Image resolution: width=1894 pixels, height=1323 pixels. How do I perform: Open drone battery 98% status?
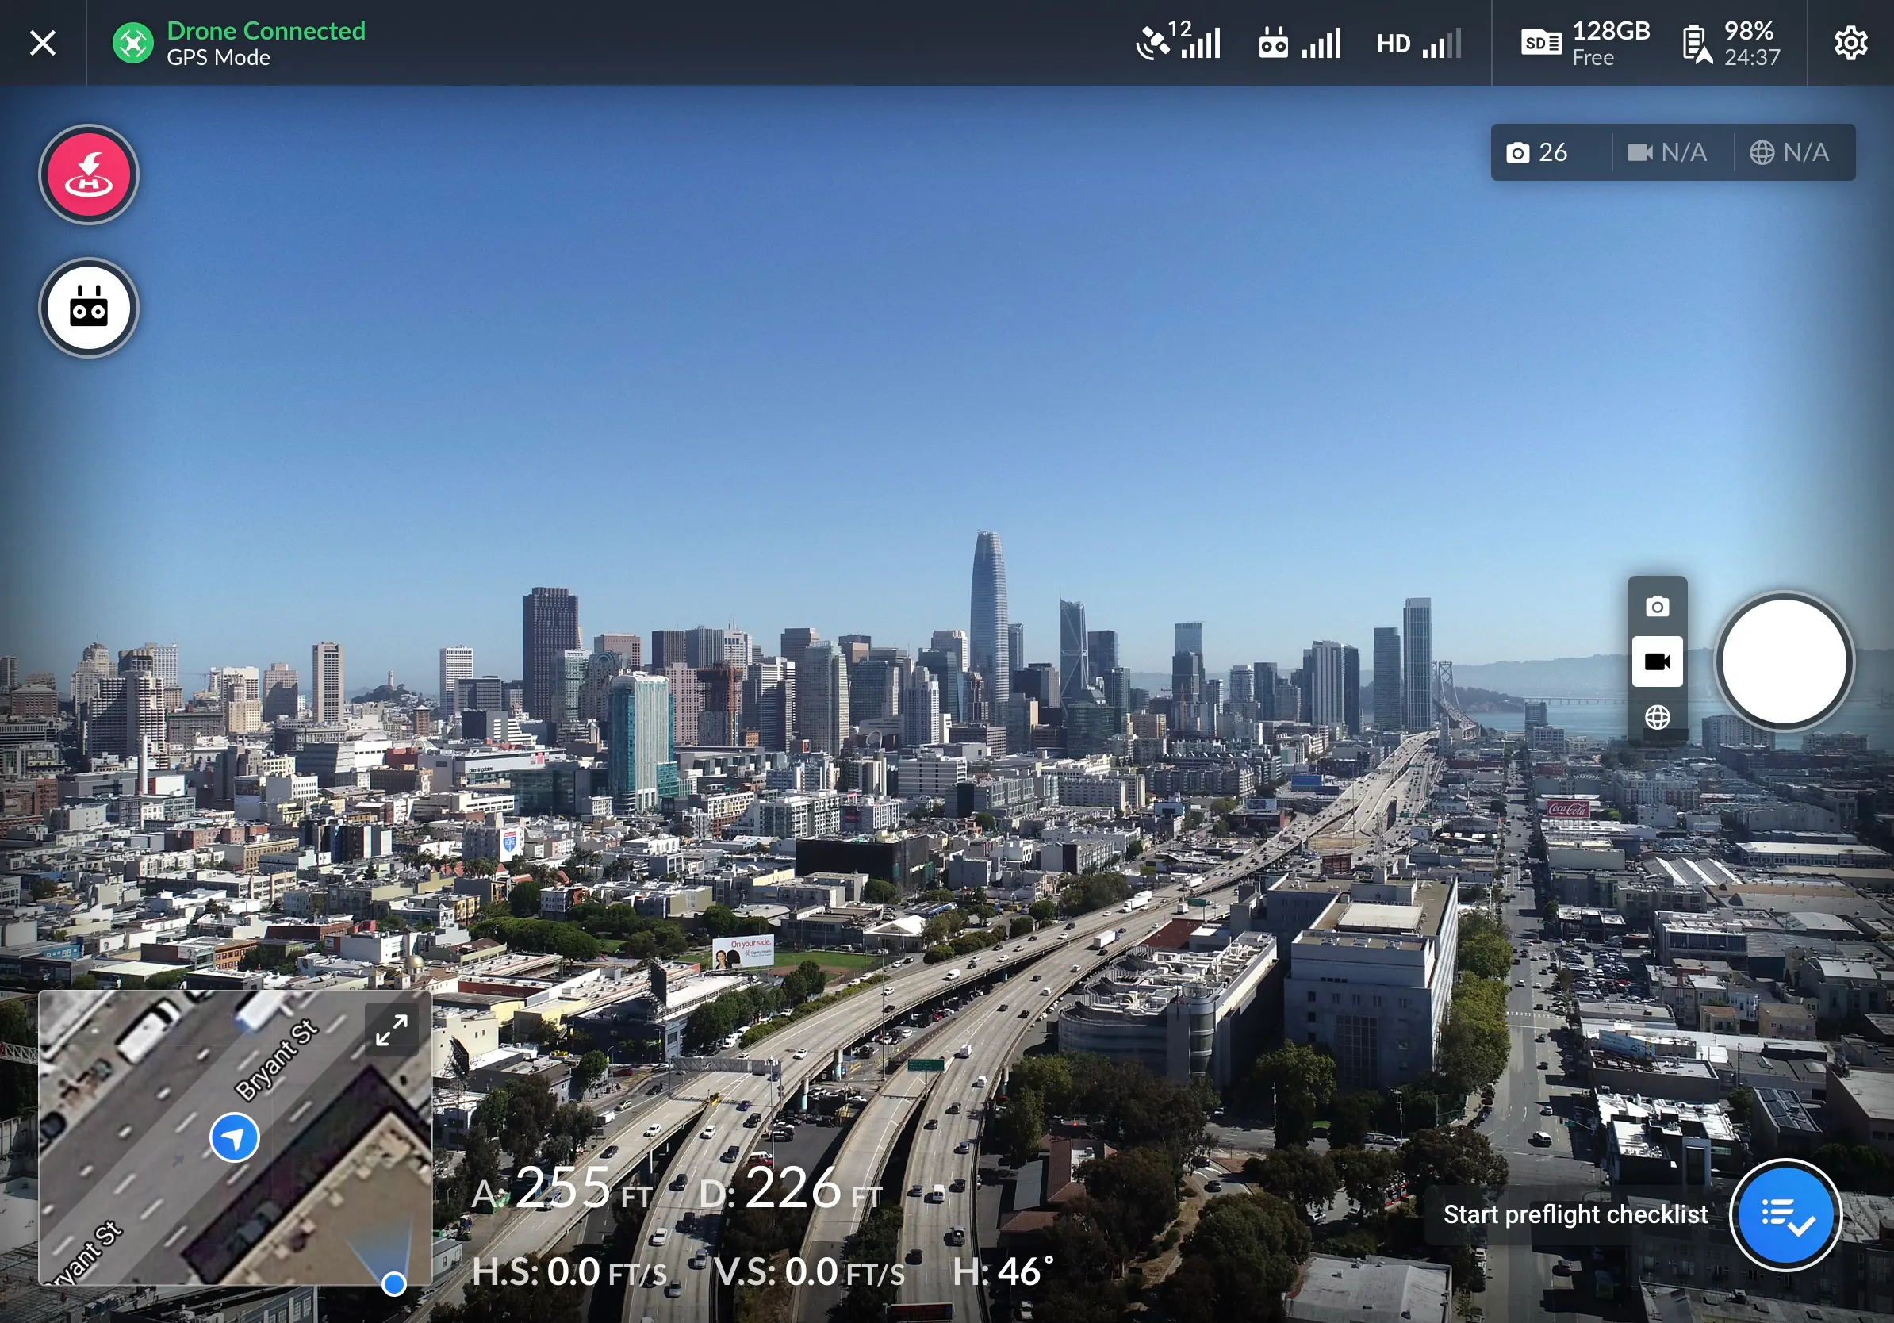pos(1732,43)
